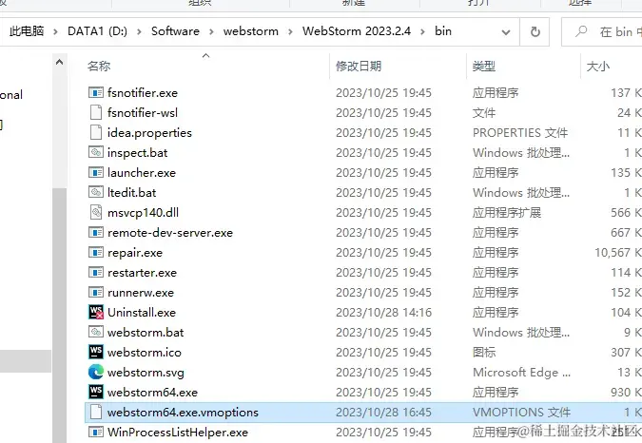Click the VMOPTIONS 文件 type cell
The image size is (642, 443).
(x=521, y=412)
